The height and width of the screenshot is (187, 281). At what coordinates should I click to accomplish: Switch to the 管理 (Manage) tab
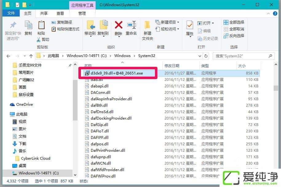[x=82, y=13]
